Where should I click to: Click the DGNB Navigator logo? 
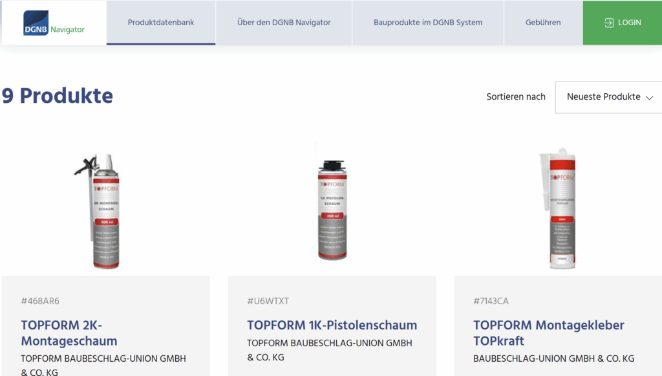click(54, 23)
